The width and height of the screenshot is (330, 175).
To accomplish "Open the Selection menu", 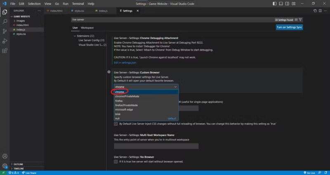I will tap(34, 4).
